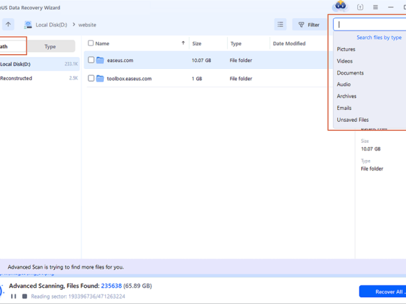Choose Emails from search type list
Screen dimensions: 406x304
click(344, 108)
